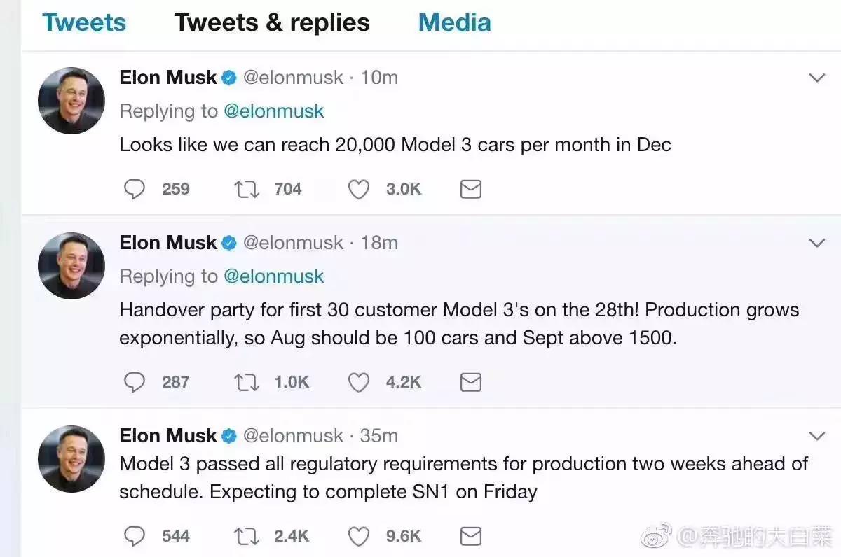Like the regulatory requirements tweet
The height and width of the screenshot is (557, 841).
tap(359, 537)
